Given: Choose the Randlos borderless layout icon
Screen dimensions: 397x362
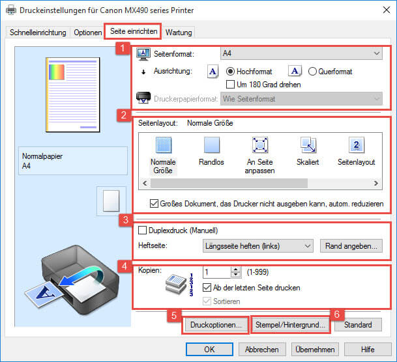Looking at the screenshot, I should pos(212,145).
